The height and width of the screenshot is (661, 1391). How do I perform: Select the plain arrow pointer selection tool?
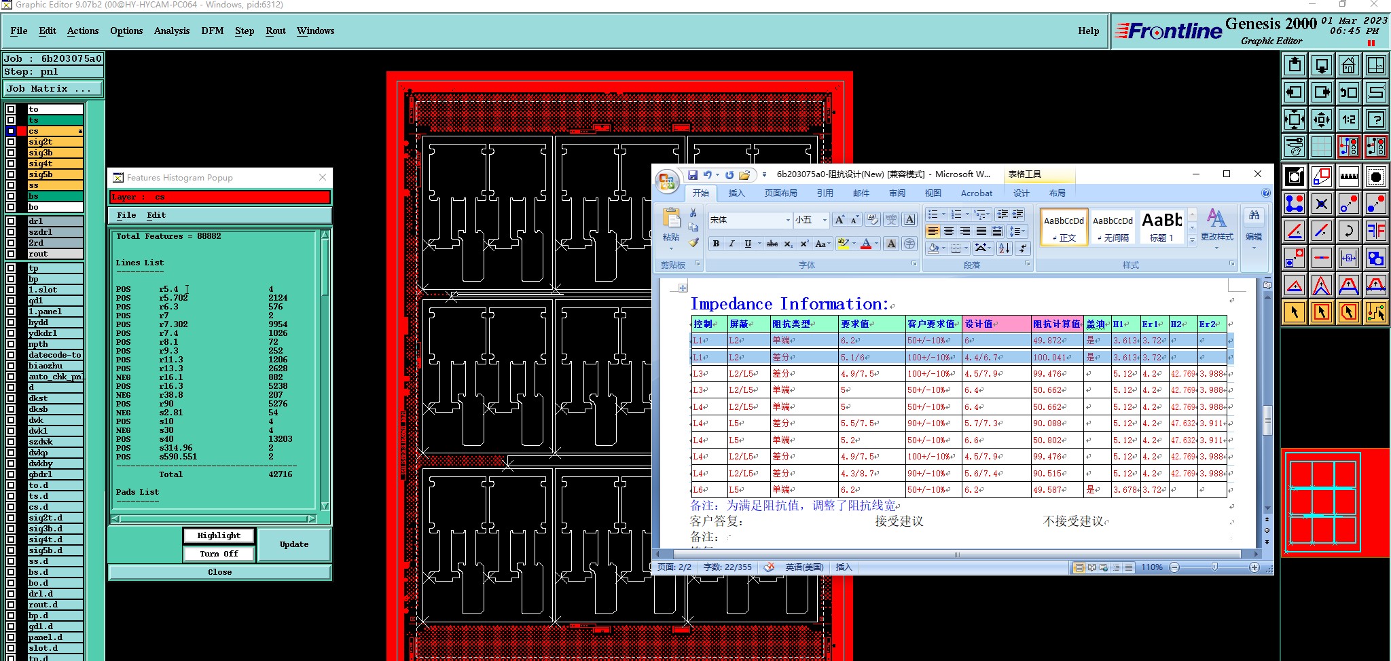click(x=1295, y=312)
